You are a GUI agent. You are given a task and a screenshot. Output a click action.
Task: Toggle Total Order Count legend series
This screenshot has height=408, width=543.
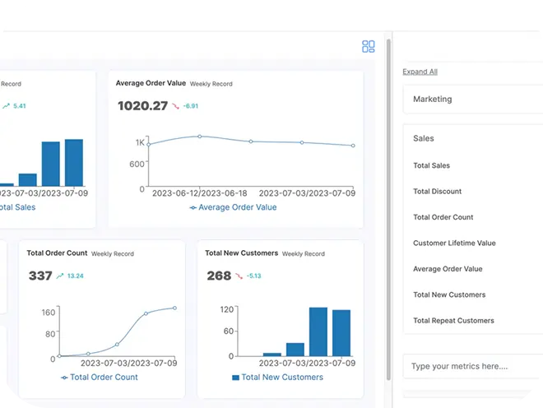pos(100,378)
